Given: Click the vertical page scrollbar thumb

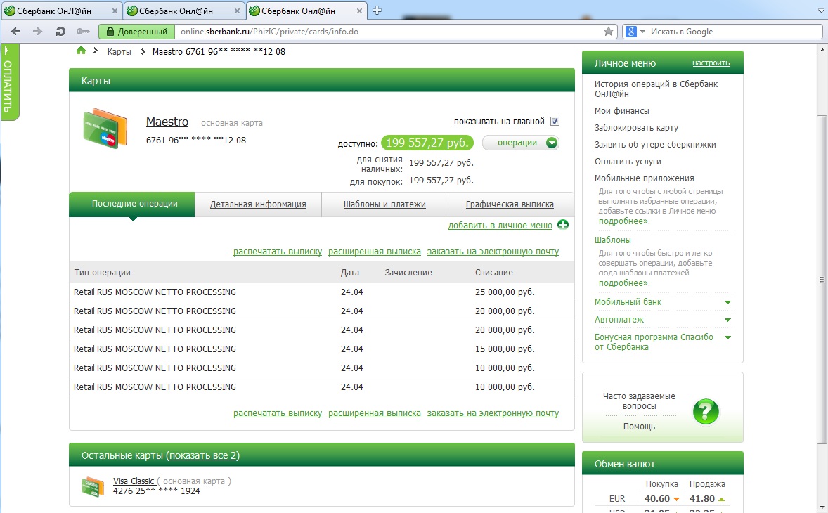Looking at the screenshot, I should pyautogui.click(x=822, y=280).
